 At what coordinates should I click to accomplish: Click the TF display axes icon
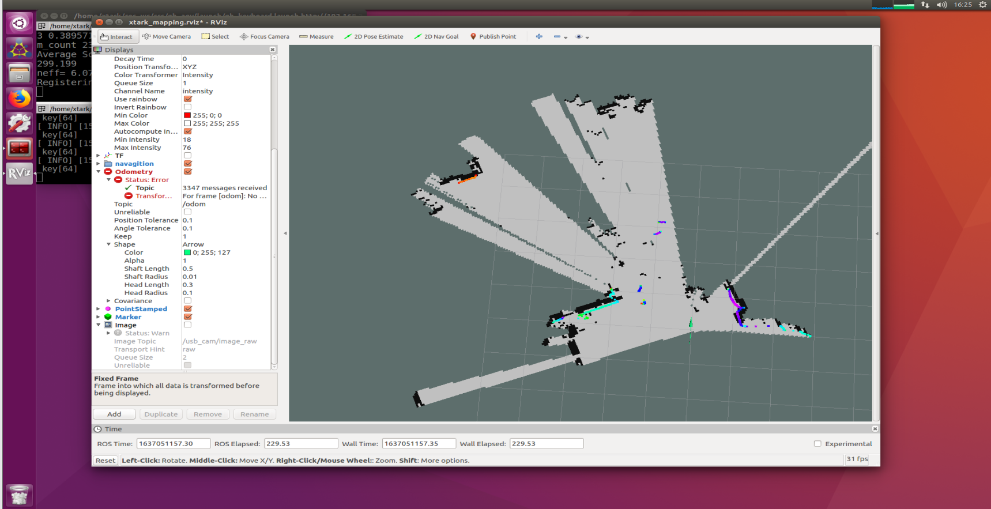[108, 156]
